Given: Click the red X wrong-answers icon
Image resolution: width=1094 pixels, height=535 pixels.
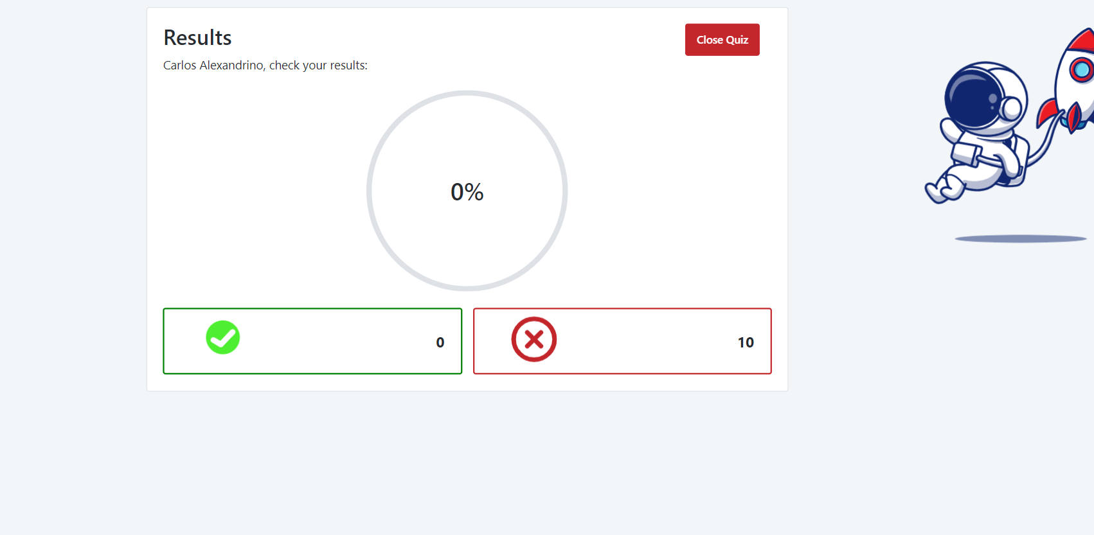Looking at the screenshot, I should [x=534, y=339].
